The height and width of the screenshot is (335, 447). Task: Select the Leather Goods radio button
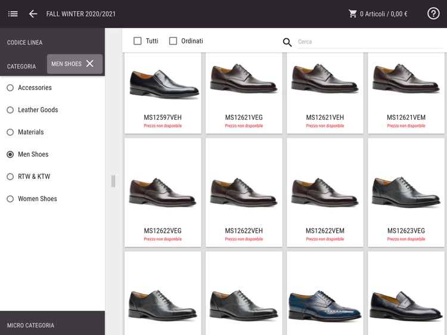(x=10, y=110)
